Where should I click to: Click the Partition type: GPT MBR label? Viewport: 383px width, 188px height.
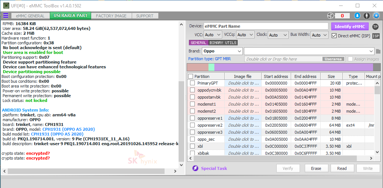[x=209, y=59]
